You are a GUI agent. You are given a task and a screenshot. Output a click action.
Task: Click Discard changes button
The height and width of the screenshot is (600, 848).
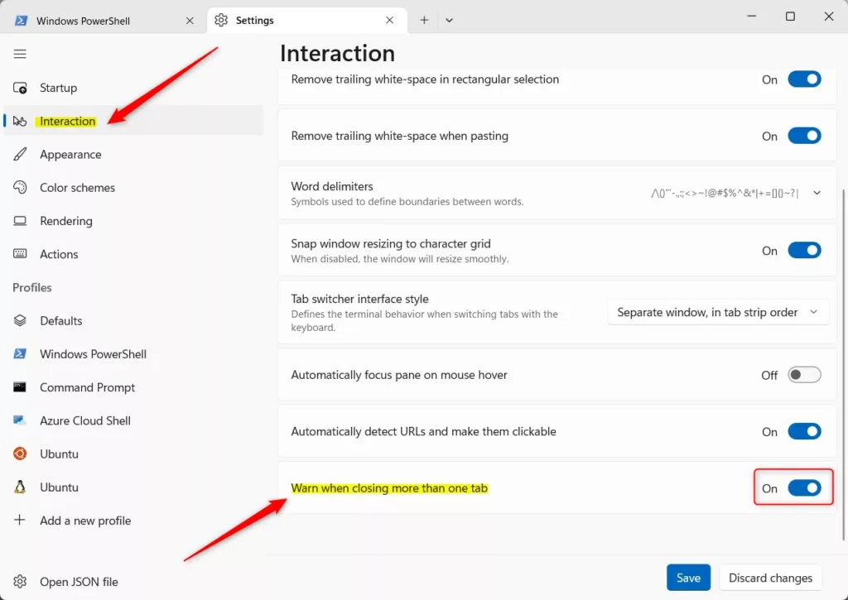click(x=770, y=578)
